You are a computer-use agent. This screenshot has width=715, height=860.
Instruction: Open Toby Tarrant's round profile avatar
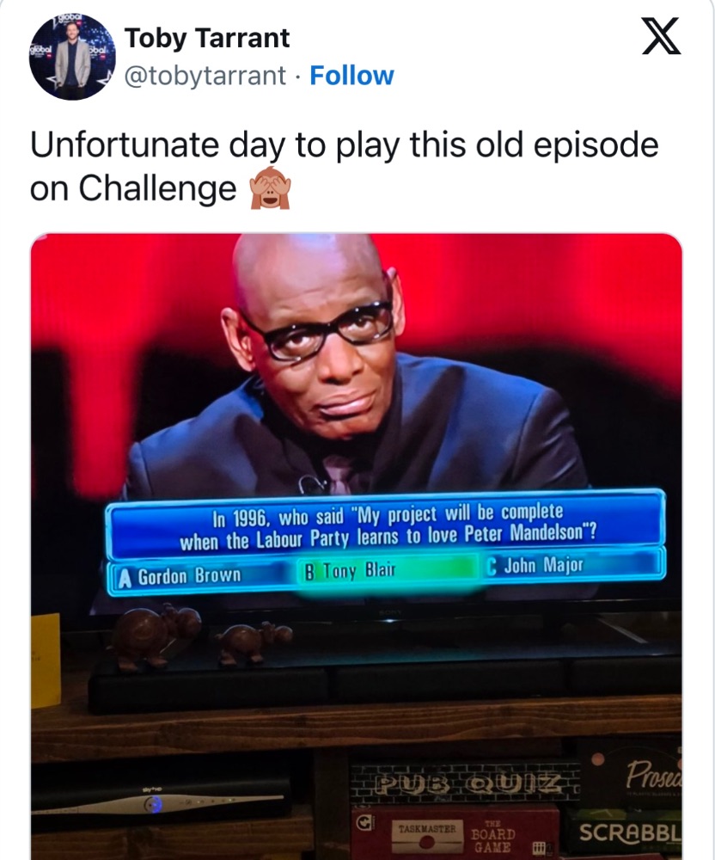point(72,57)
